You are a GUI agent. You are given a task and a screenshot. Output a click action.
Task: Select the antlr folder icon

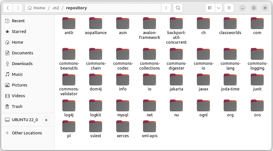69,23
